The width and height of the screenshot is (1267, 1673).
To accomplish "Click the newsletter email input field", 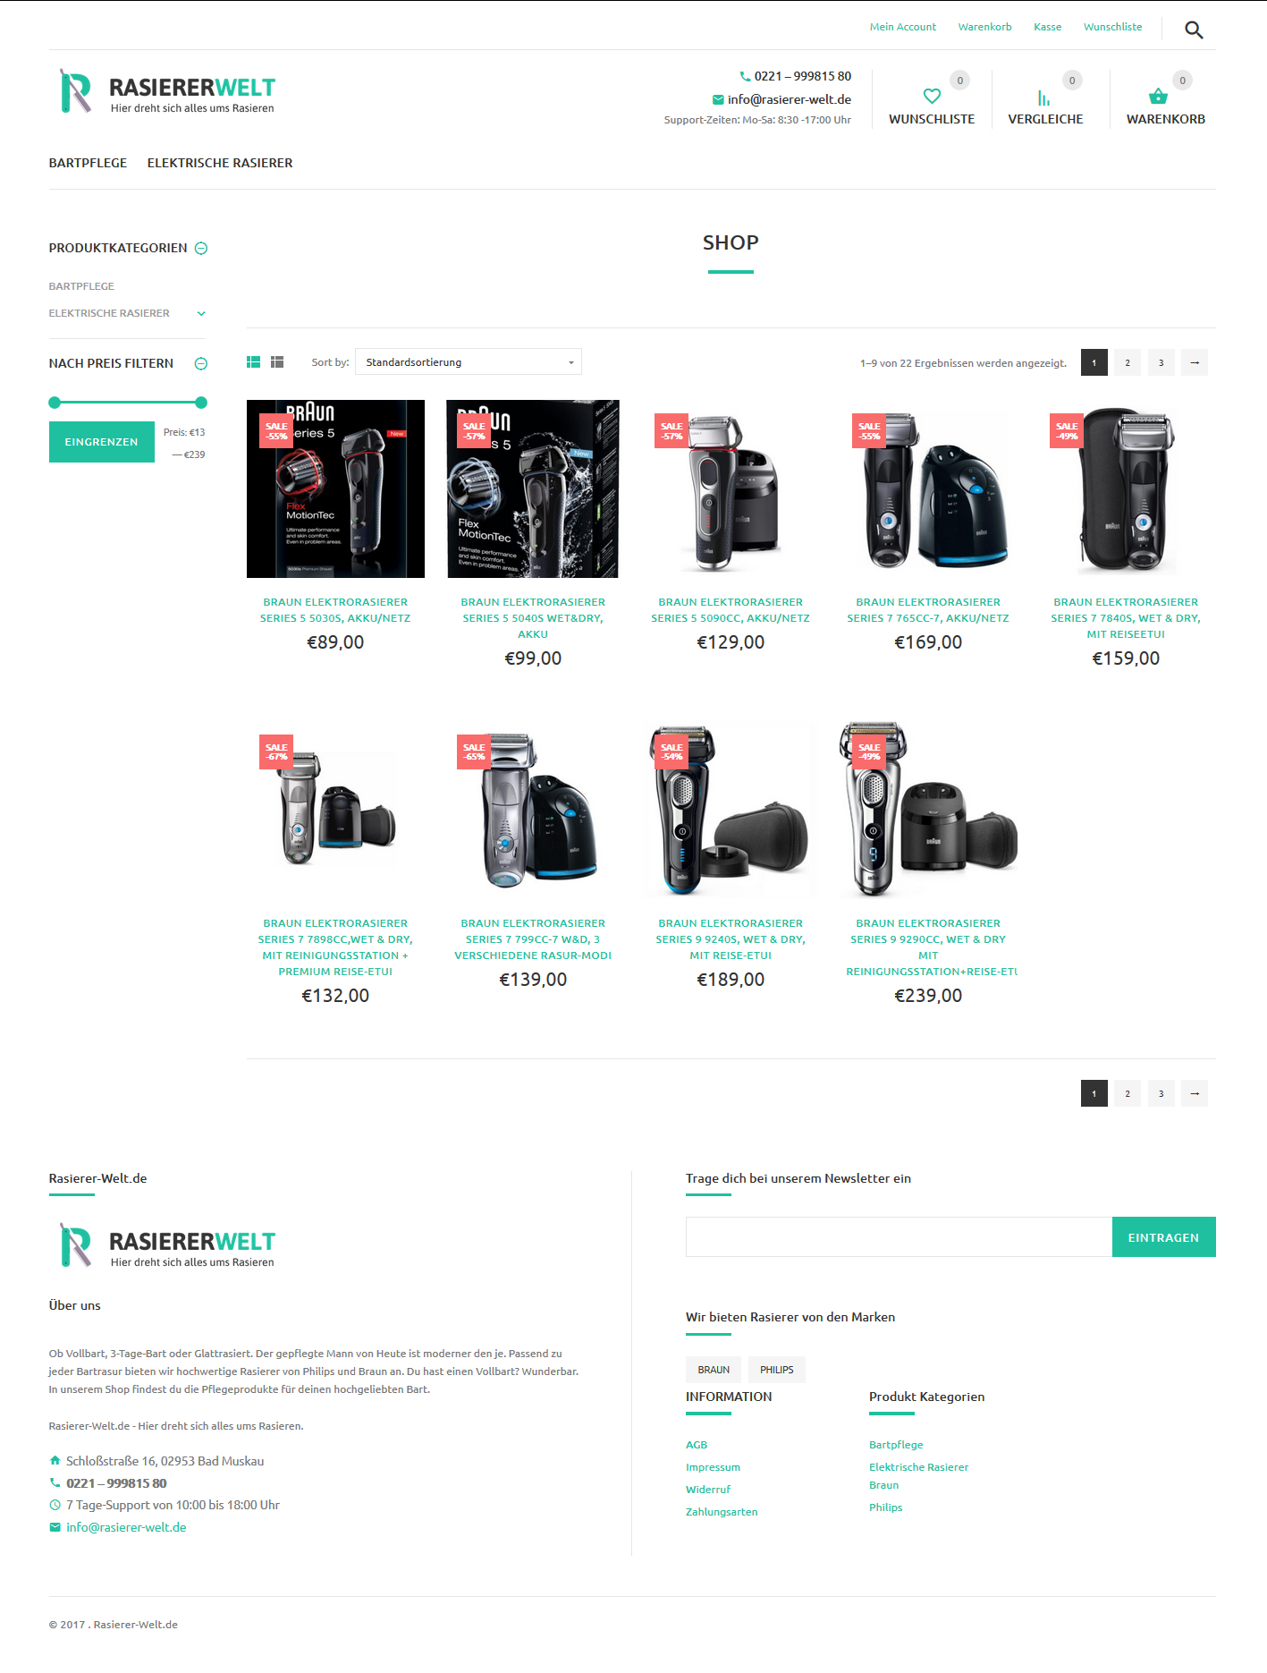I will pos(899,1237).
